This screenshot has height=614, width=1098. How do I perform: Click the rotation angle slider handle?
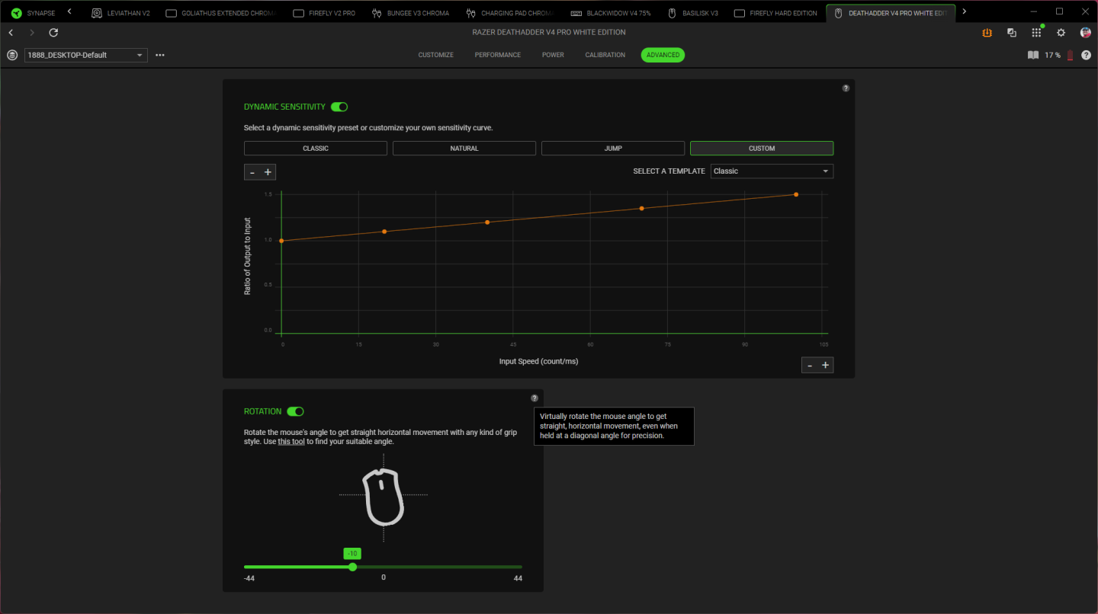[352, 567]
